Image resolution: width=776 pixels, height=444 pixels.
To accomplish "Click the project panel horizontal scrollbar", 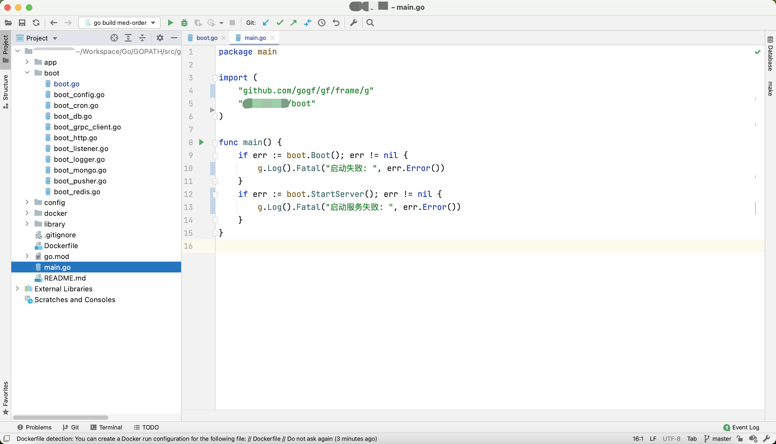I will pyautogui.click(x=60, y=417).
